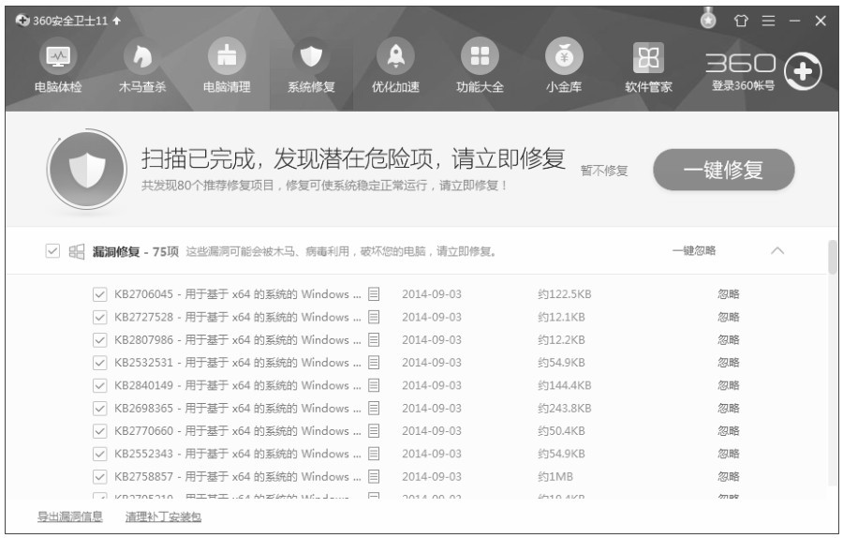The image size is (843, 538).
Task: Open 功能大全 grid icon
Action: 481,56
